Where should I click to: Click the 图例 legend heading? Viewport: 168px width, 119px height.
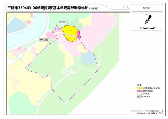(x=139, y=85)
